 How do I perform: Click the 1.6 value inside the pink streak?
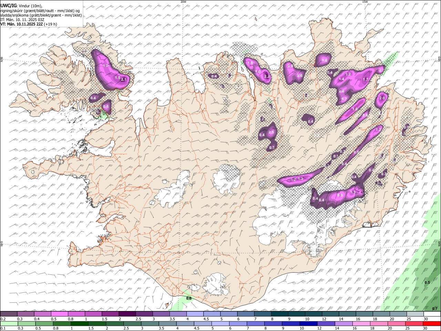pyautogui.click(x=355, y=109)
